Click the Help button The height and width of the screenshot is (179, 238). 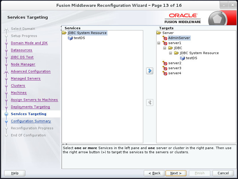[x=15, y=173]
